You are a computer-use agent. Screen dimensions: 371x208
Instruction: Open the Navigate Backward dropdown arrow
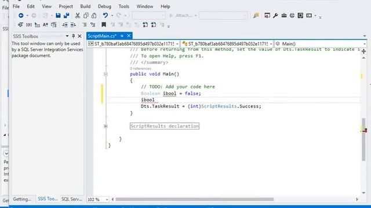coord(27,16)
